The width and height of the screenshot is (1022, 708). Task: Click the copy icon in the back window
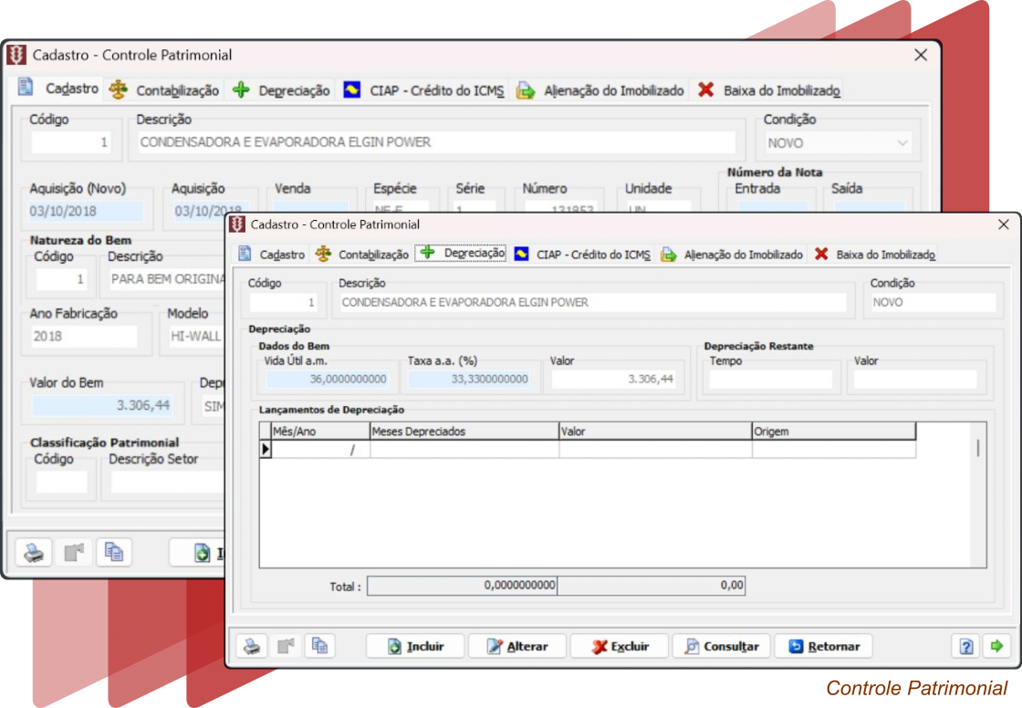pos(114,552)
